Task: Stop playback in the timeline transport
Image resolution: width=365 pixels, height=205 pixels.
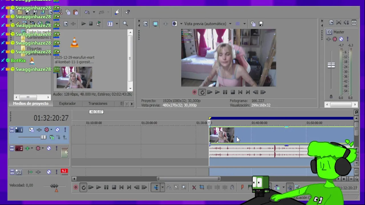Action: 114,187
